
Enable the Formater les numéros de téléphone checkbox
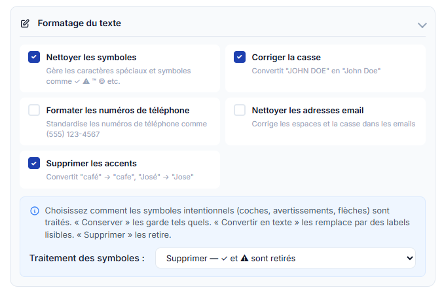pyautogui.click(x=34, y=110)
